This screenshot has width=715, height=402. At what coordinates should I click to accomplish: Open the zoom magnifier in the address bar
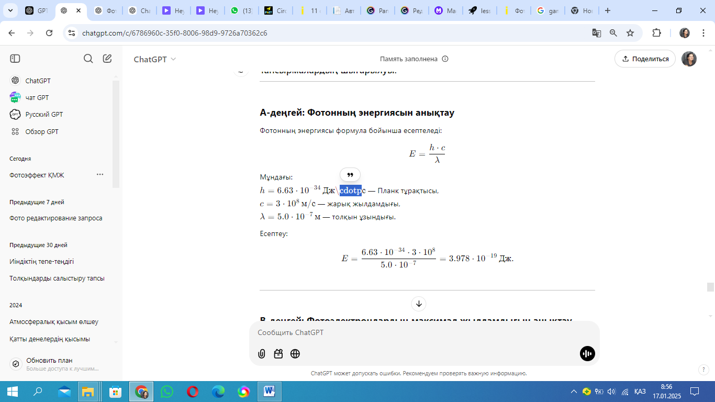[613, 33]
